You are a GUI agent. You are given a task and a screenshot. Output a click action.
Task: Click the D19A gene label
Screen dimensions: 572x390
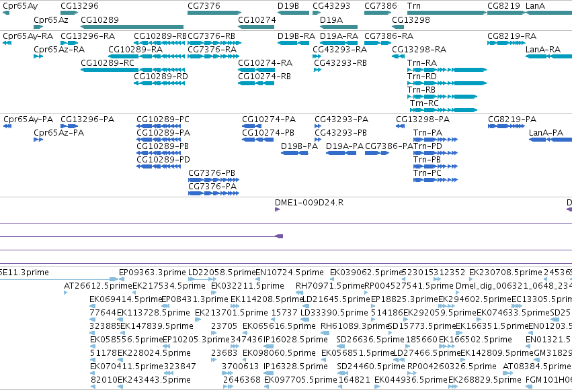coord(331,19)
